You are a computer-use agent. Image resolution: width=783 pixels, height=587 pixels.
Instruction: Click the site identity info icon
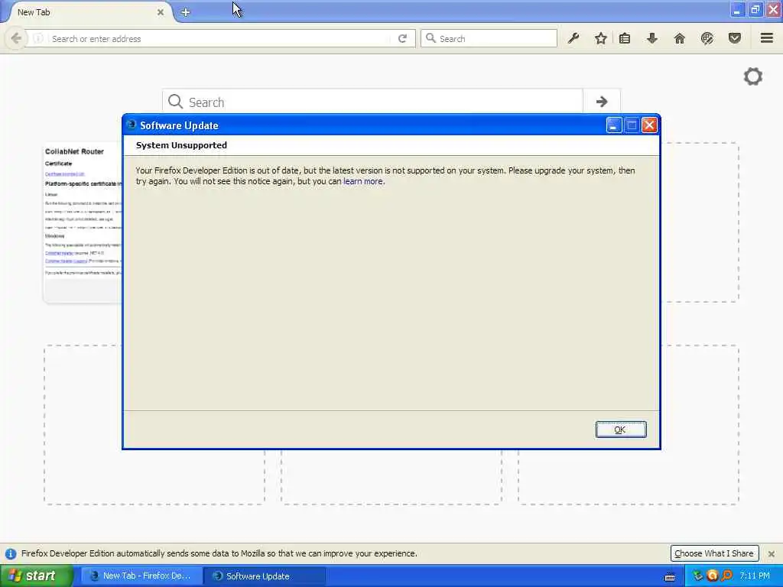tap(38, 38)
